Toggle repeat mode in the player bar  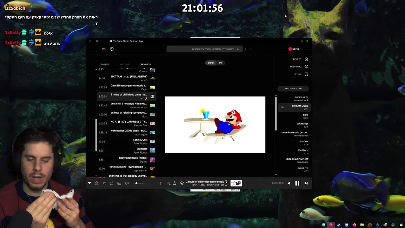(112, 183)
